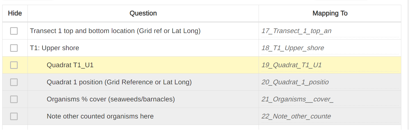
Task: Click the Mapping To column header
Action: point(330,13)
